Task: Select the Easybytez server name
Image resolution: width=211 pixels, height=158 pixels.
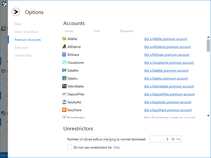Action: [74, 102]
